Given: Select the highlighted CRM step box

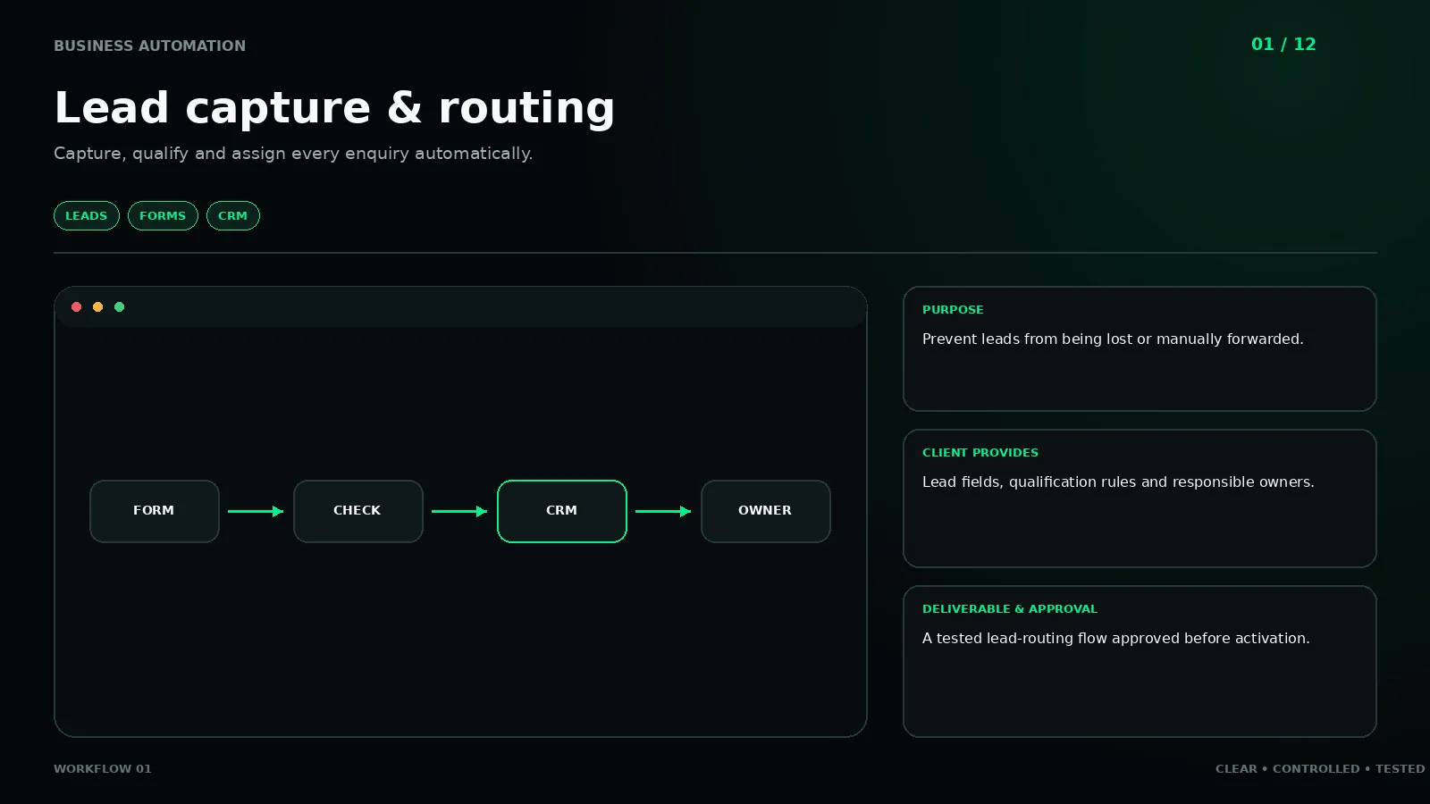Looking at the screenshot, I should [x=562, y=511].
